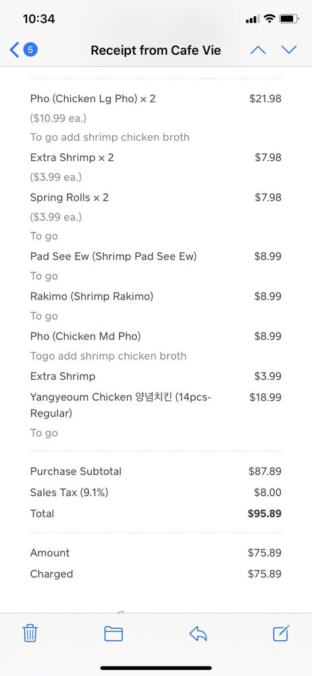312x676 pixels.
Task: Tap the Pad See Ew item name
Action: click(113, 256)
